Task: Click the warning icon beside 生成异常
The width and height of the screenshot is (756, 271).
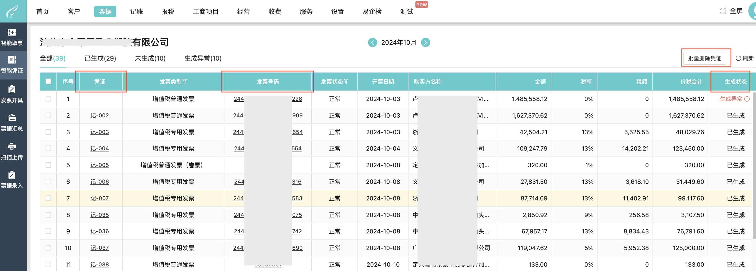Action: point(747,99)
